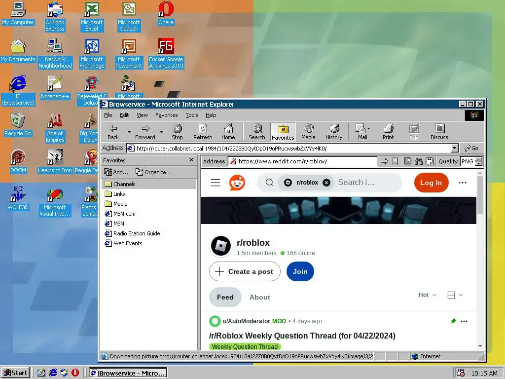This screenshot has height=379, width=505.
Task: Remove the r/roblox search filter
Action: pos(326,183)
